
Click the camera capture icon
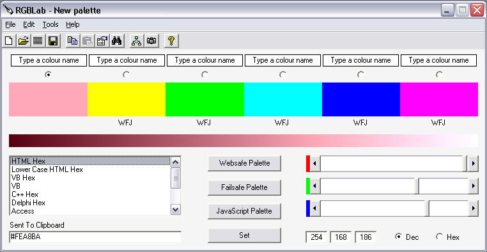[151, 41]
